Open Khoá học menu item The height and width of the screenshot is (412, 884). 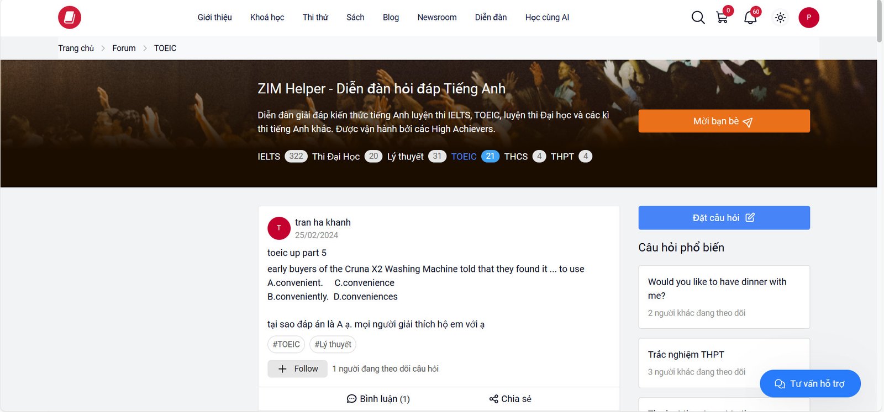[267, 18]
